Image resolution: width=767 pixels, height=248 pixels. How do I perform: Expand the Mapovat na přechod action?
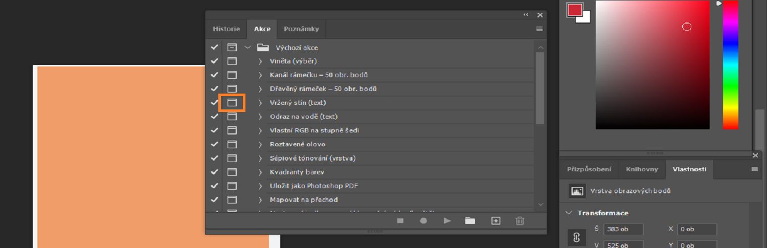(x=260, y=199)
